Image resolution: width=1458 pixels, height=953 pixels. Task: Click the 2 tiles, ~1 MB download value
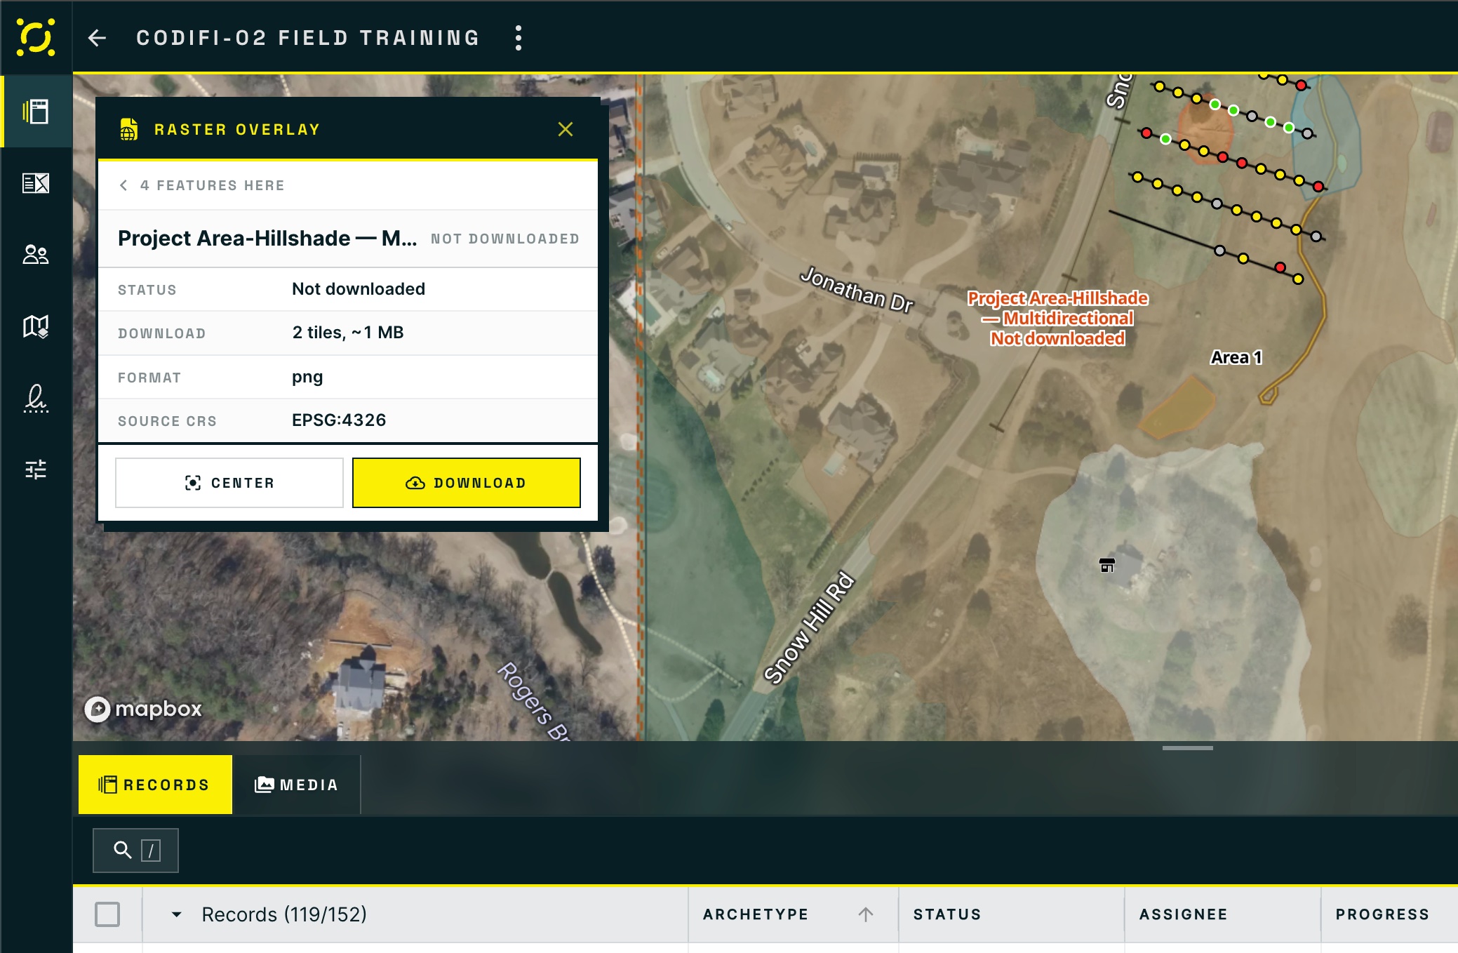click(348, 333)
